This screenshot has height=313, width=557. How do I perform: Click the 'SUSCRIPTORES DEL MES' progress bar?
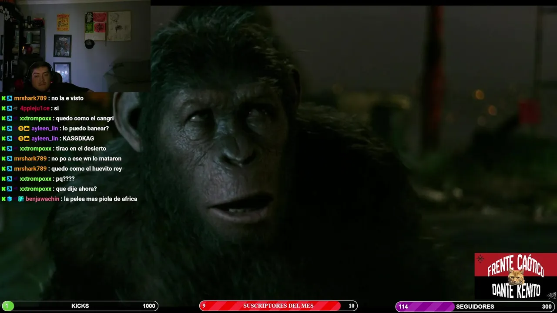tap(278, 306)
